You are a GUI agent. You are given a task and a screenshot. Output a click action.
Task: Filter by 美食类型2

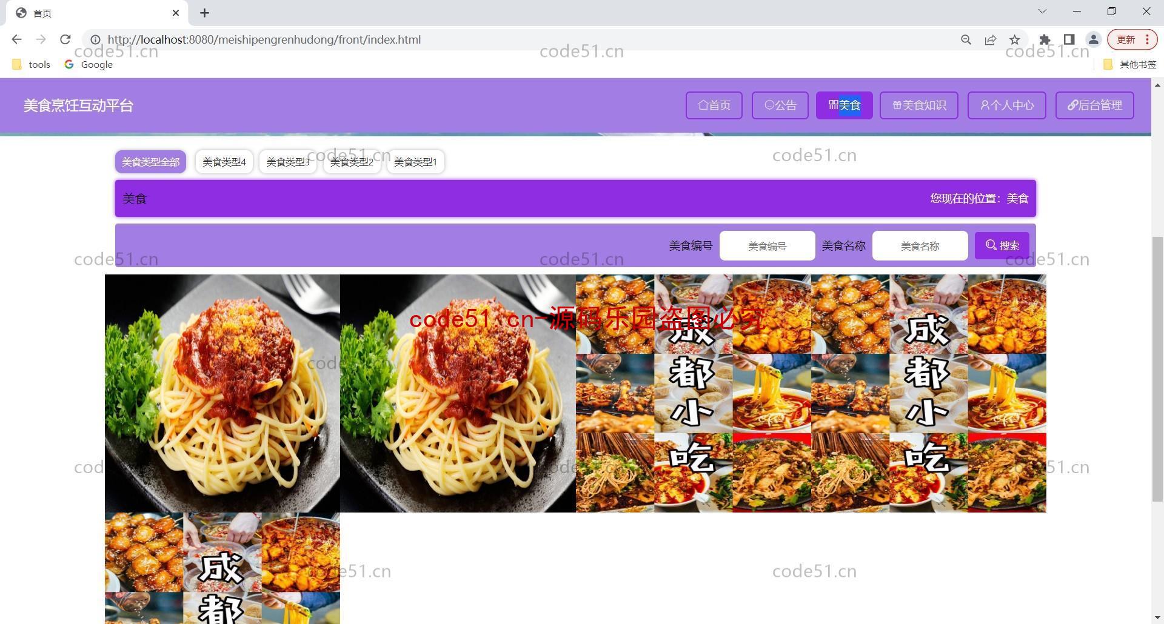(352, 162)
